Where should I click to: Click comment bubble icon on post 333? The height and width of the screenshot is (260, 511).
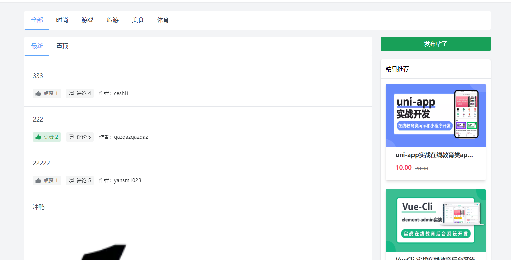click(x=71, y=93)
